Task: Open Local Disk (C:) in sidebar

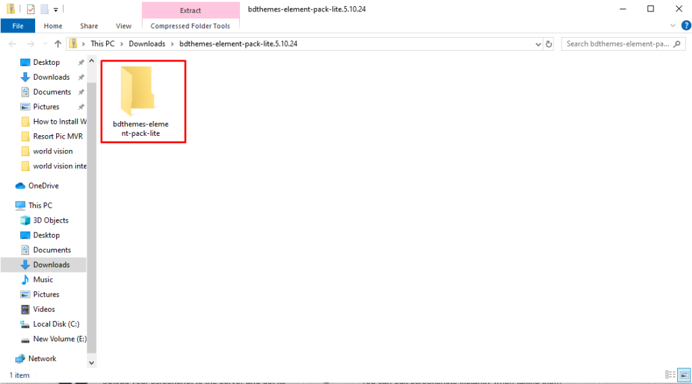Action: 55,324
